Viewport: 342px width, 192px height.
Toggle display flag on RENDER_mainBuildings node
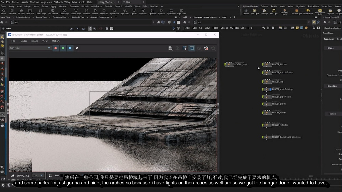pos(271,89)
